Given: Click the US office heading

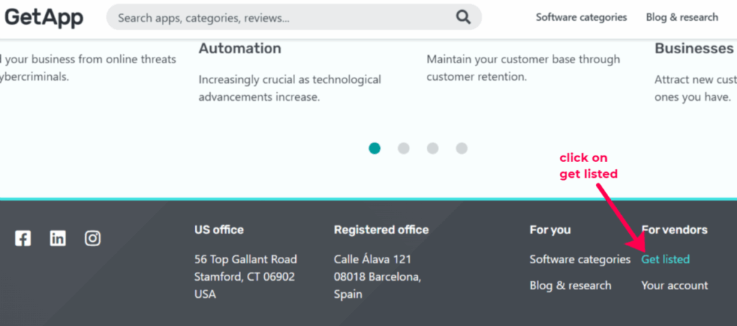Looking at the screenshot, I should 219,230.
